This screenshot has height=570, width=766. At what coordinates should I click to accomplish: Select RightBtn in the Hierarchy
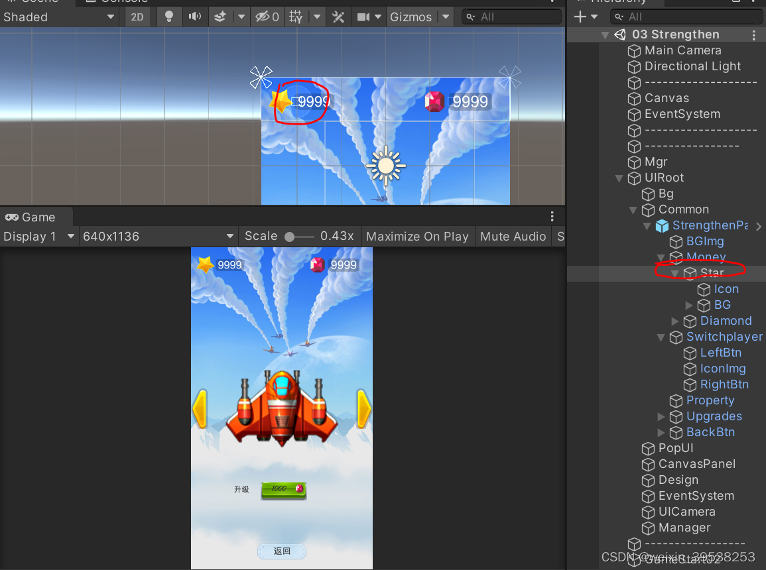724,384
